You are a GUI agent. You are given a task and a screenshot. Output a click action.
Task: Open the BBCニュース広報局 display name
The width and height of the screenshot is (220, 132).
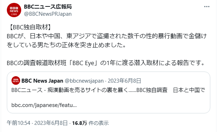pos(48,6)
